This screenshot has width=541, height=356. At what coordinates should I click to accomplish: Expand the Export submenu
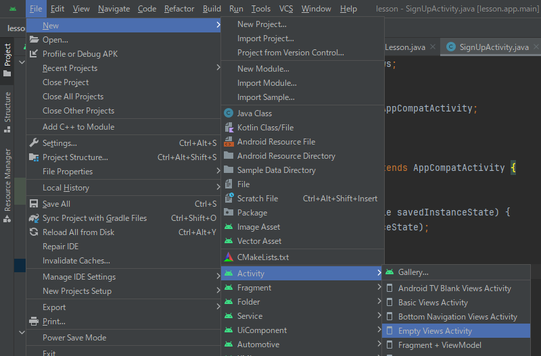tap(123, 307)
